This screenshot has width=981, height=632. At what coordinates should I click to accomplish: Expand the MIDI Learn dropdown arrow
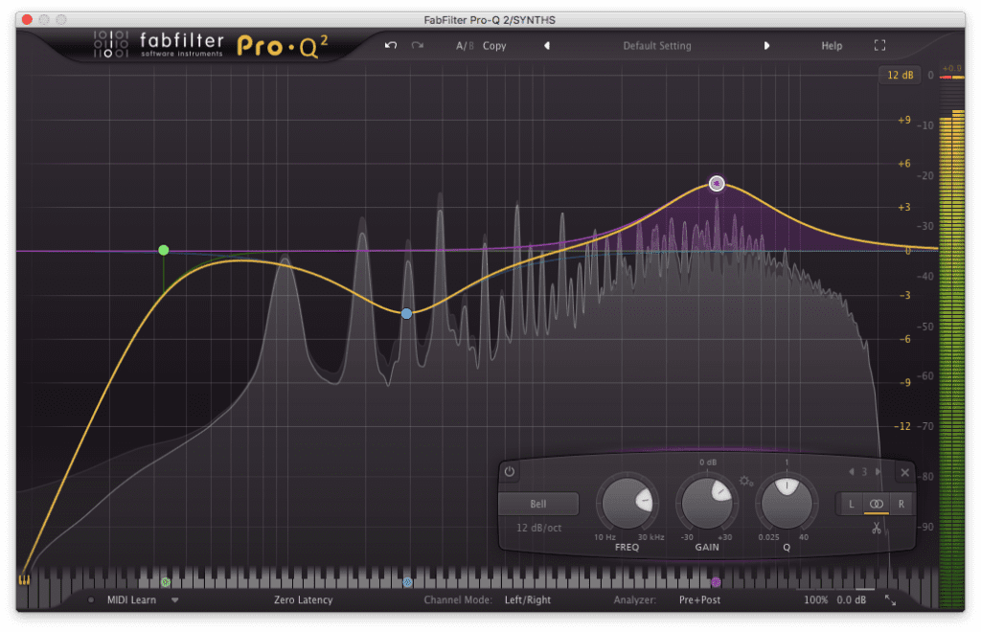pyautogui.click(x=175, y=599)
